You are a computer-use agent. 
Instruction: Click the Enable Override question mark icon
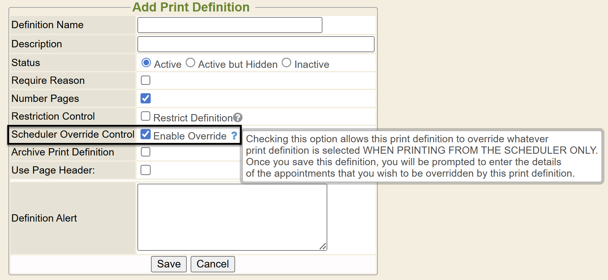[x=234, y=136]
